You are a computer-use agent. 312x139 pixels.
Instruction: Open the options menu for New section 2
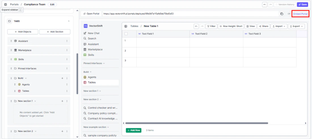(x=67, y=131)
